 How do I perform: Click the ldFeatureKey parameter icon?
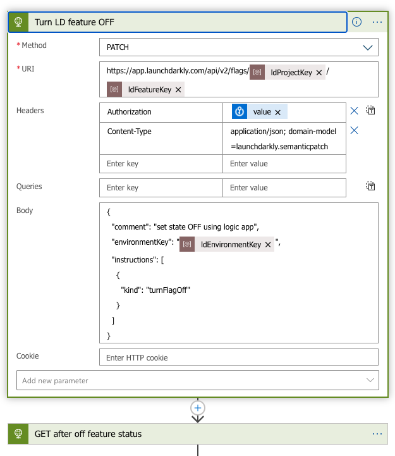pos(114,89)
